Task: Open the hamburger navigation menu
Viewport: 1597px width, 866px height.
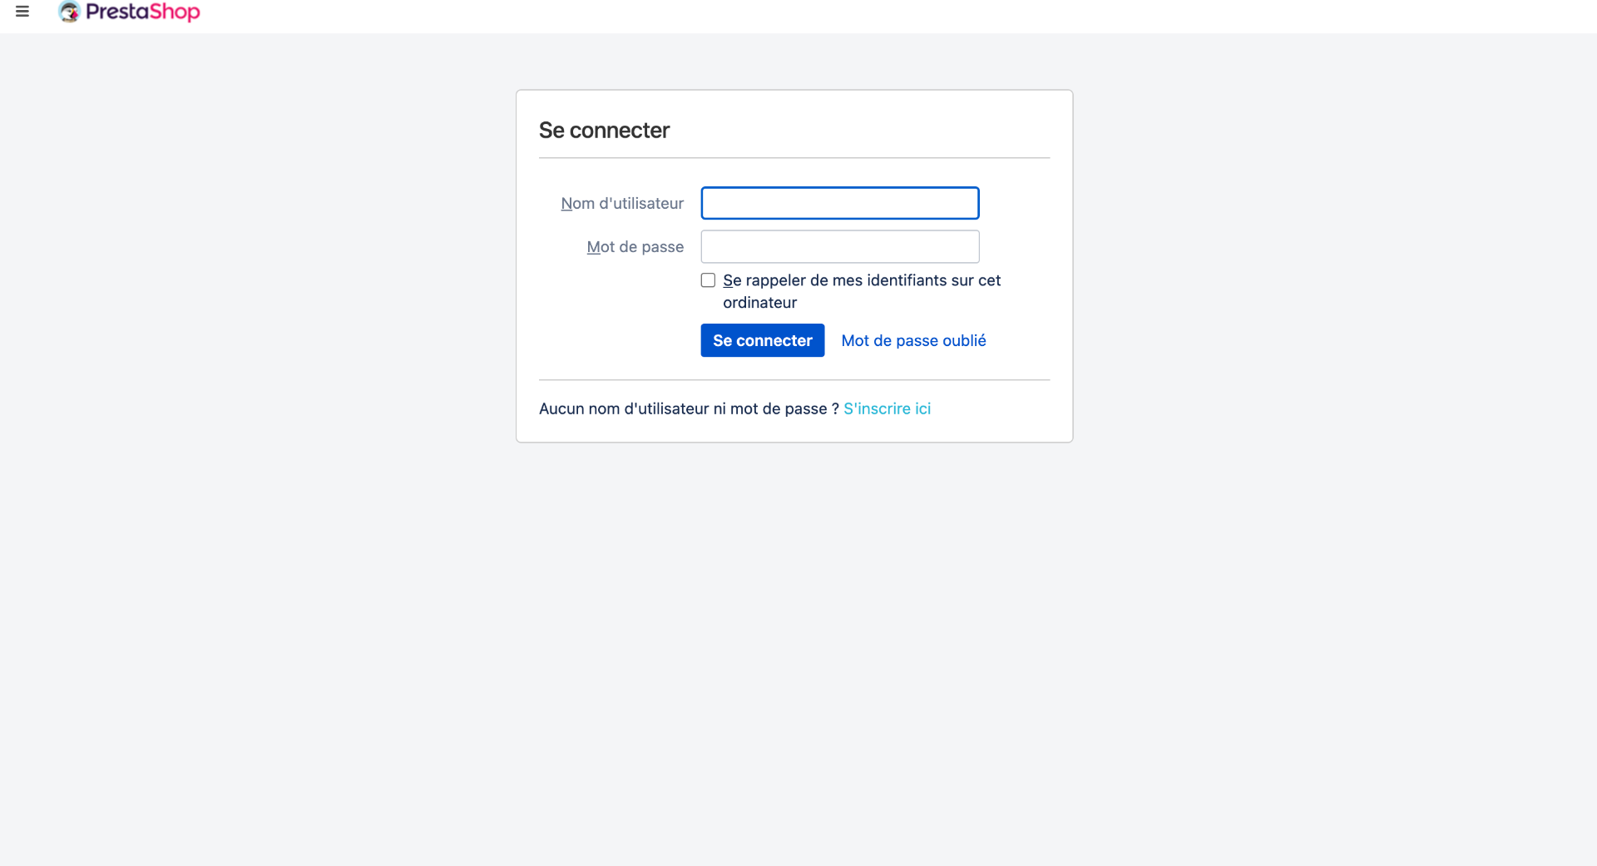Action: pos(22,12)
